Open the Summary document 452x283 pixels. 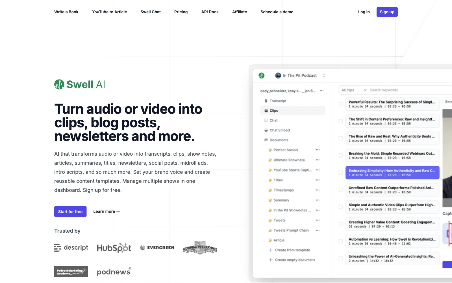click(x=281, y=200)
